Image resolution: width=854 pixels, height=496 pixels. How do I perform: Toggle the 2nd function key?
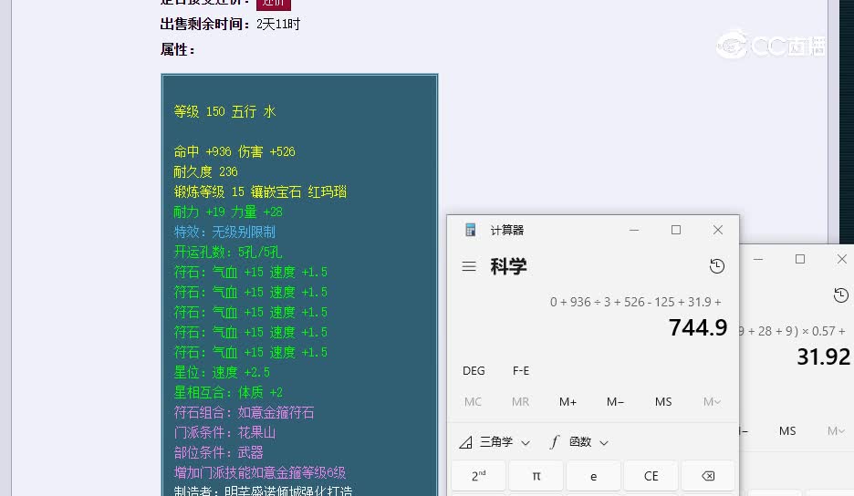tap(478, 476)
